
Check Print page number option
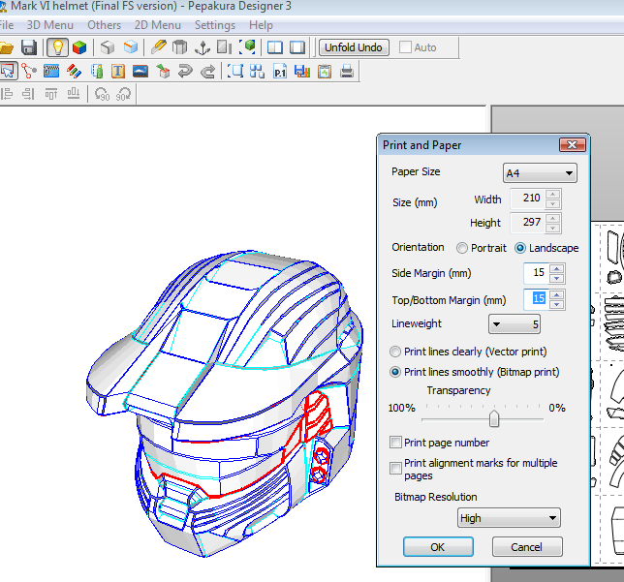[395, 442]
